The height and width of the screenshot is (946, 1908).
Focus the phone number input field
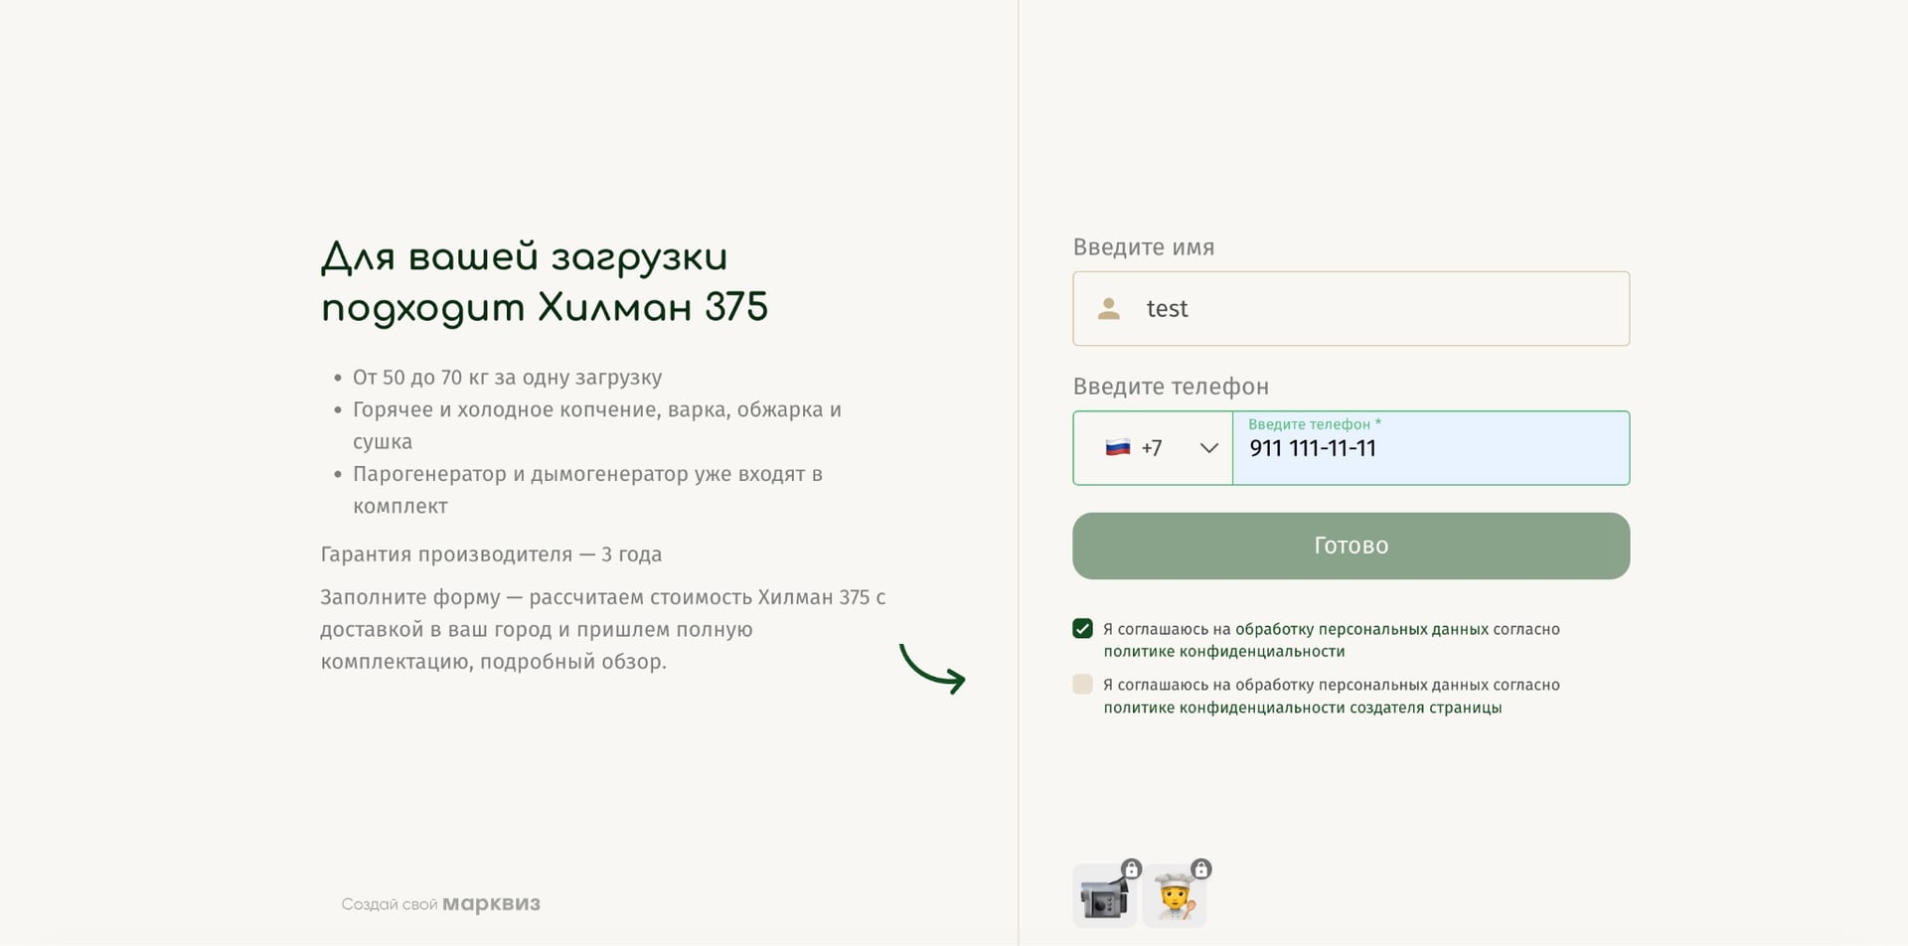click(1431, 448)
